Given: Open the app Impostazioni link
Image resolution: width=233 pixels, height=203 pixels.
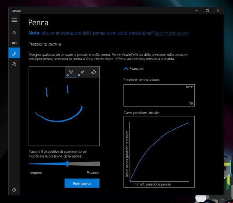Looking at the screenshot, I should [x=172, y=33].
